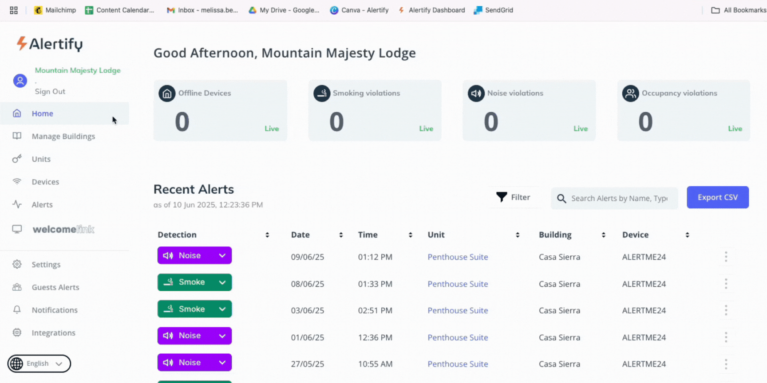Click the Smoking violations card icon

[x=321, y=94]
